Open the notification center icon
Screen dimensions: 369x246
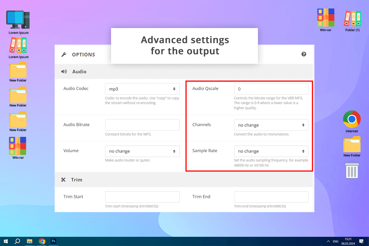coord(361,241)
